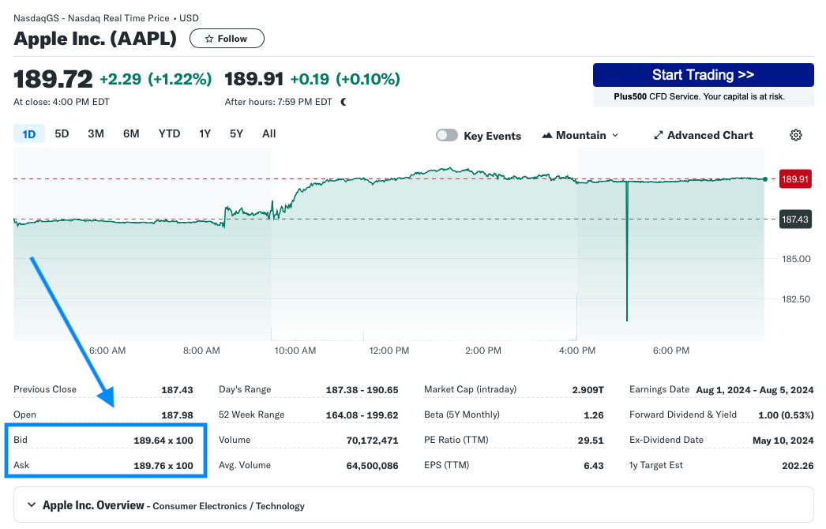Image resolution: width=826 pixels, height=529 pixels.
Task: Click the after hours price 189.91 beside +0.19
Action: pyautogui.click(x=254, y=79)
